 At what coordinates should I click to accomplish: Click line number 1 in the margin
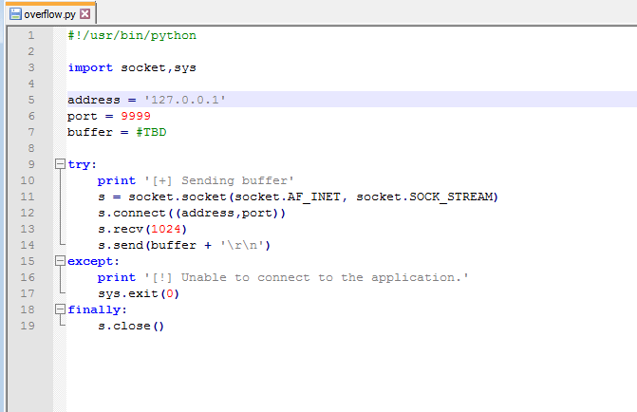pyautogui.click(x=30, y=35)
